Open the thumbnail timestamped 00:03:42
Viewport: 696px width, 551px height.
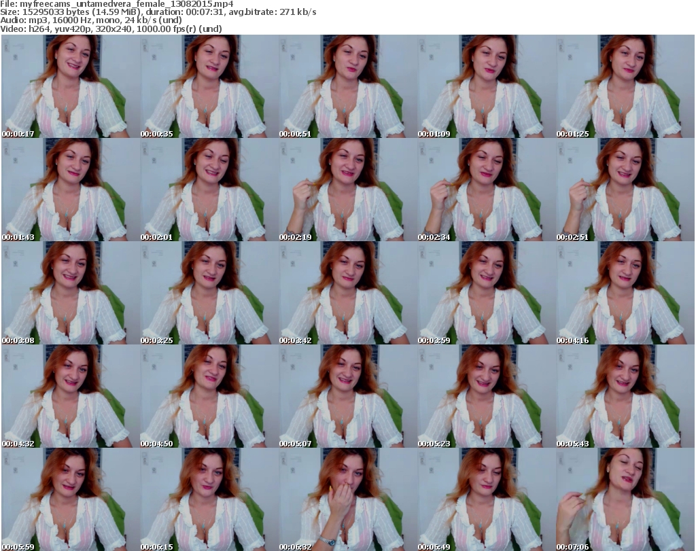pyautogui.click(x=347, y=293)
